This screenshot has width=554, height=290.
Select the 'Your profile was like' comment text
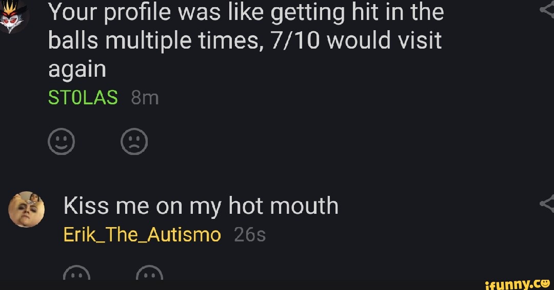[246, 40]
